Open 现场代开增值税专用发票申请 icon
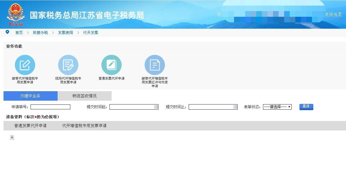This screenshot has height=187, width=346. 68,65
